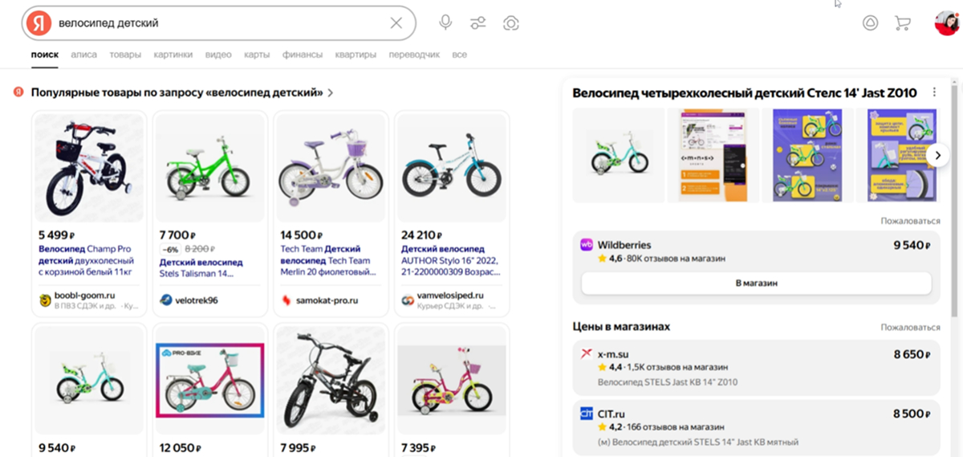Viewport: 963px width, 457px height.
Task: Click the Yandex favicon beside popular products
Action: [x=18, y=93]
